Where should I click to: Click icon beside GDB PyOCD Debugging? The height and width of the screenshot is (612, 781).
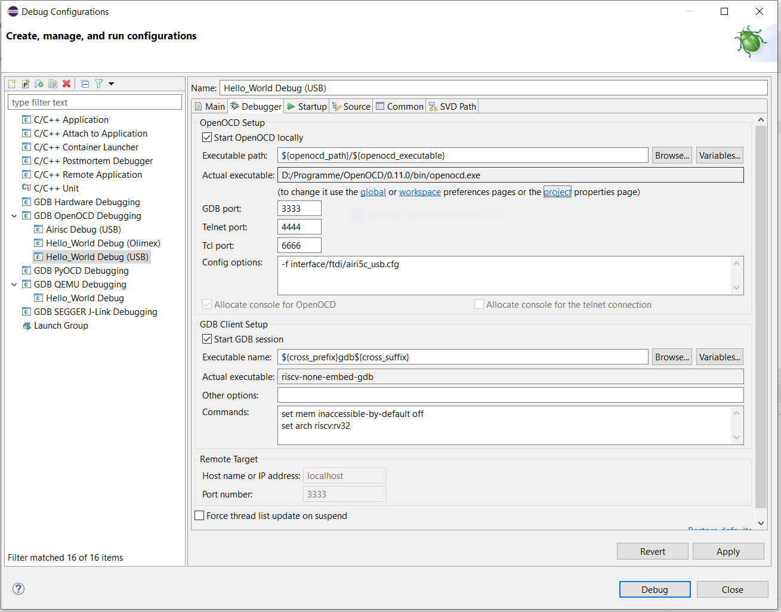coord(26,271)
